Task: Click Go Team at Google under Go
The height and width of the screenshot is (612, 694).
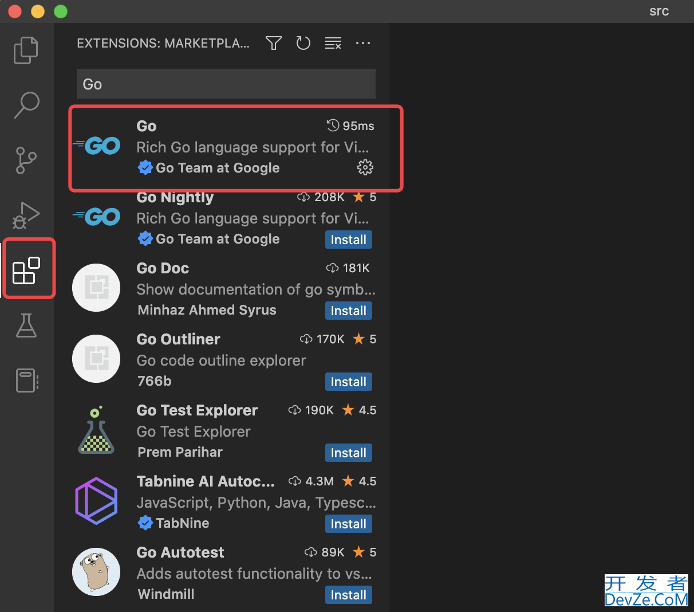Action: pos(218,168)
